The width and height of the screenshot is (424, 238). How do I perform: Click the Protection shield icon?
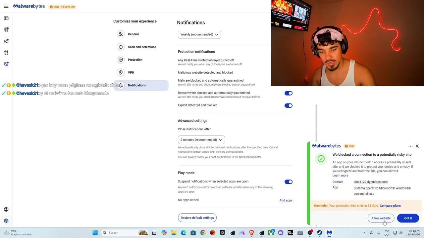point(121,60)
